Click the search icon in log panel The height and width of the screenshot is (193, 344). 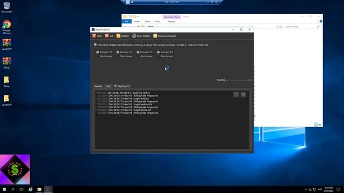pos(236,95)
